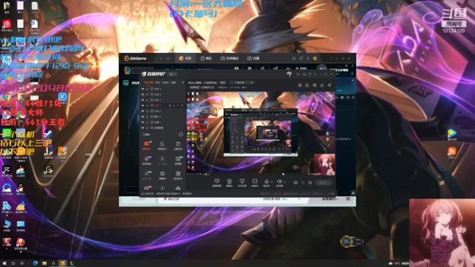Hide the 全屏 1 source layer

pyautogui.click(x=142, y=122)
